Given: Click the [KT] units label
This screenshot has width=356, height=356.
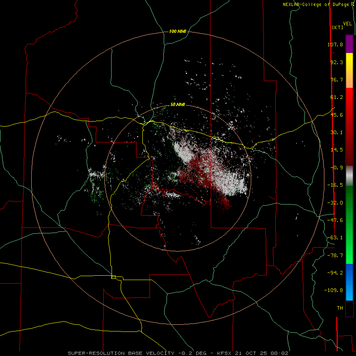Looking at the screenshot, I should coord(337,27).
